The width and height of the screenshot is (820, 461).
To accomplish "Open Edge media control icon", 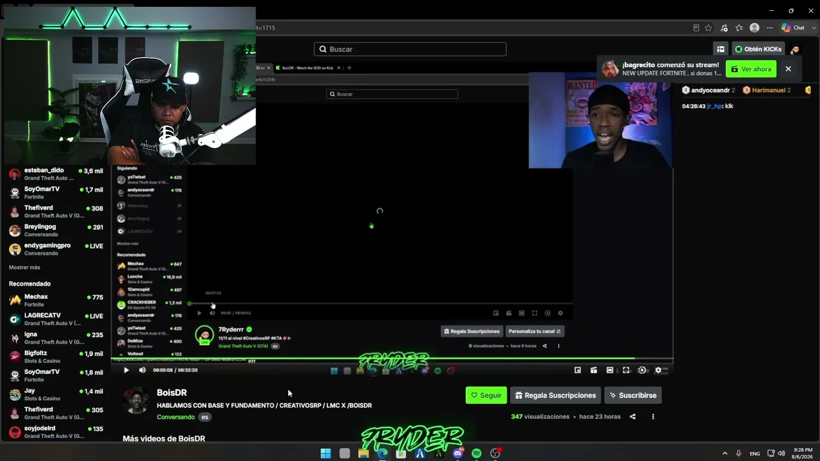I will [x=724, y=28].
